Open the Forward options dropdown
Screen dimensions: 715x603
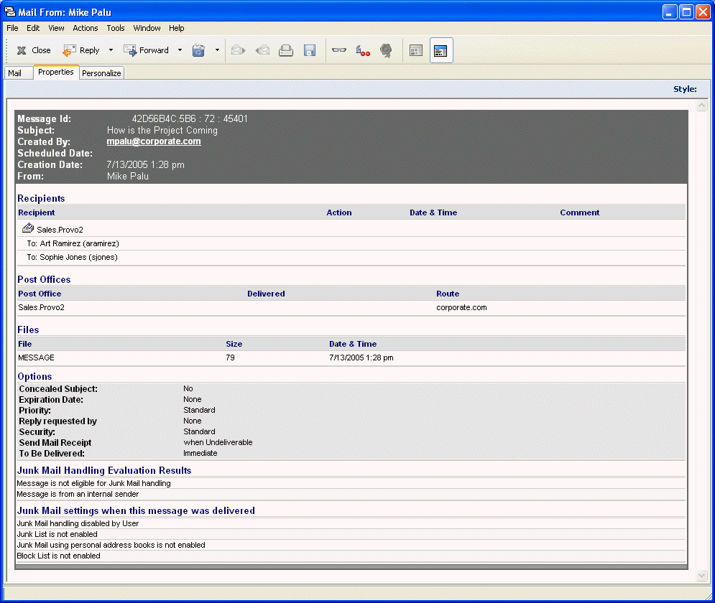pos(180,50)
